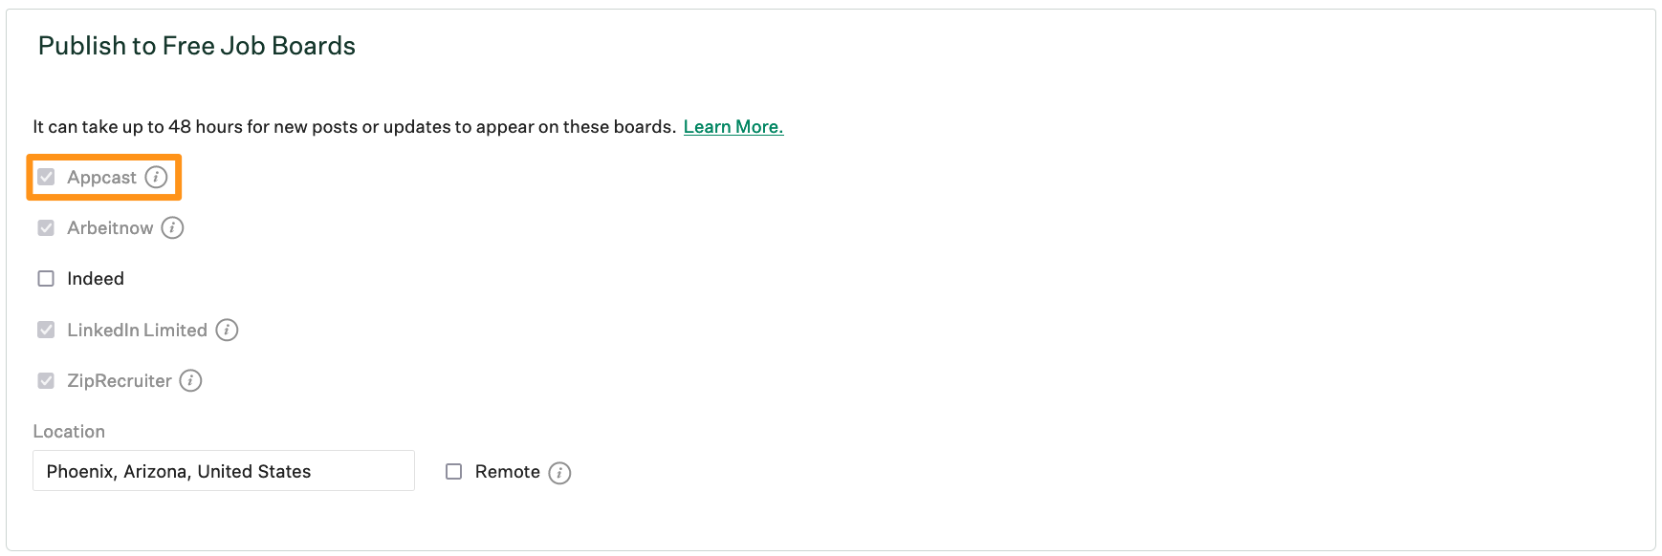Enable the Indeed checkbox
1662x556 pixels.
[46, 278]
